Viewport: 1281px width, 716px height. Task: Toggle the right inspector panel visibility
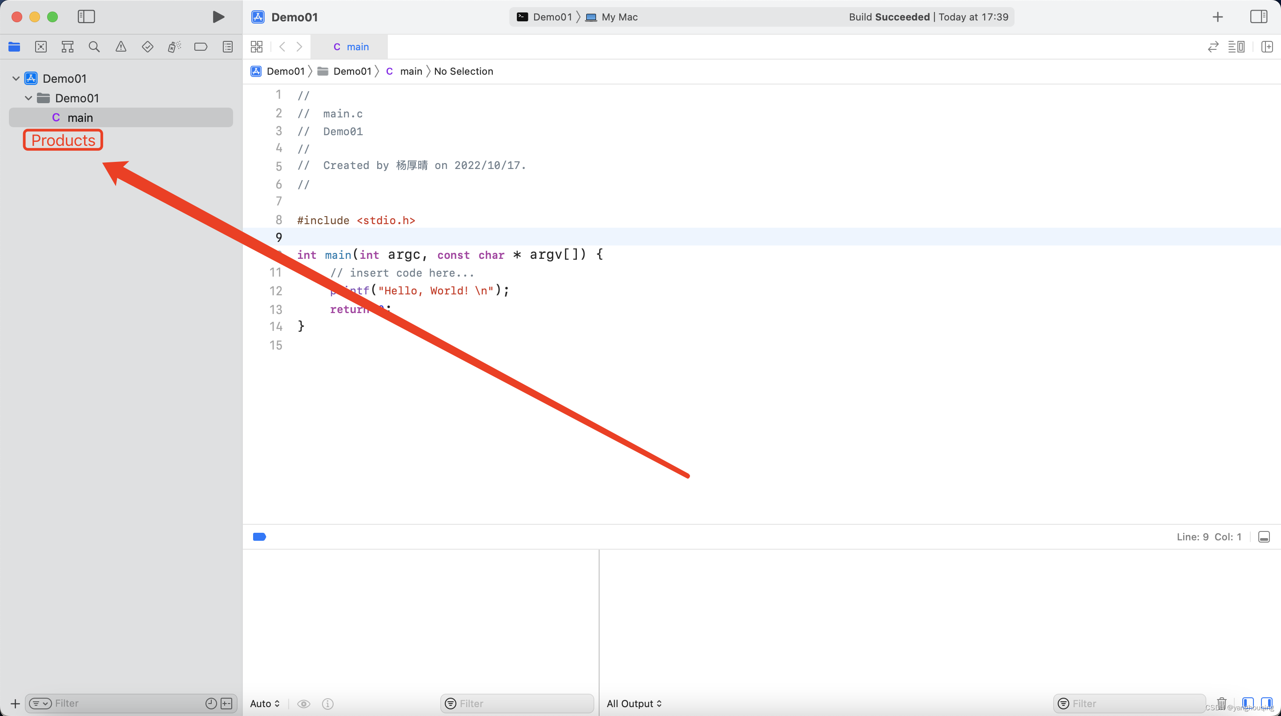1259,16
